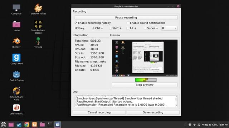Open the network Wi-Fi tray icon
Screen dimensions: 229x128
coord(194,125)
